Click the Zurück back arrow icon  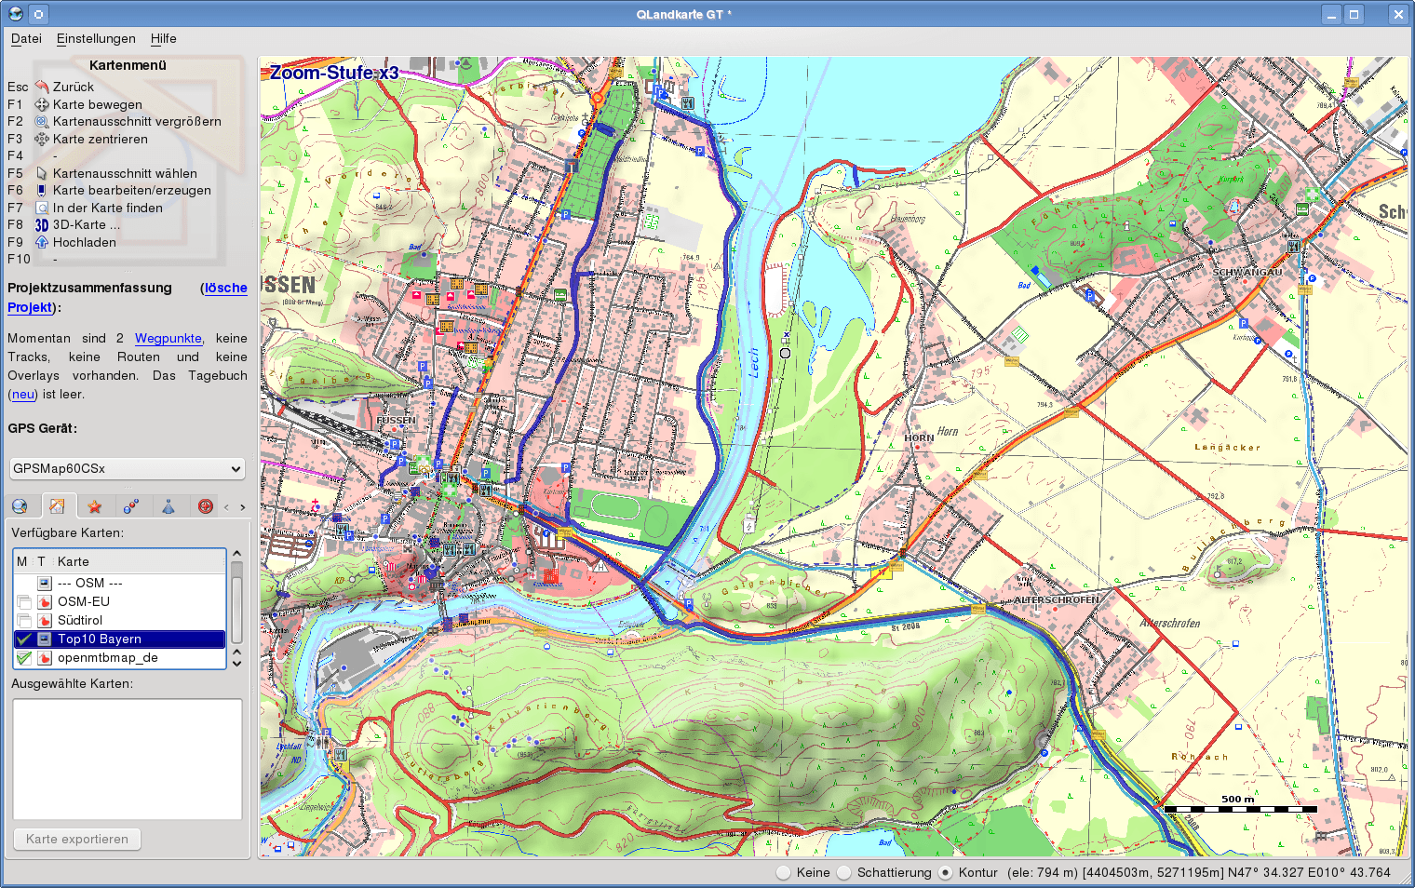(42, 87)
